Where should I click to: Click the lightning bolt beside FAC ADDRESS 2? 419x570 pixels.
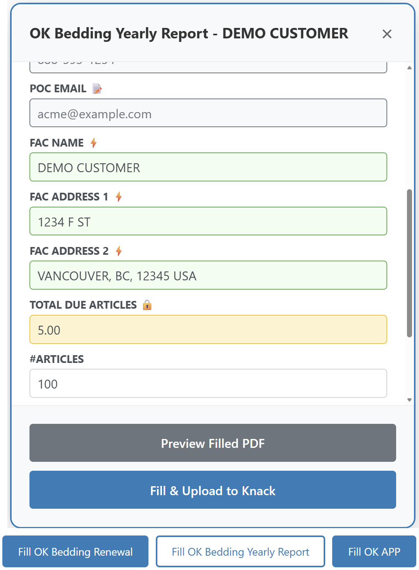(119, 251)
